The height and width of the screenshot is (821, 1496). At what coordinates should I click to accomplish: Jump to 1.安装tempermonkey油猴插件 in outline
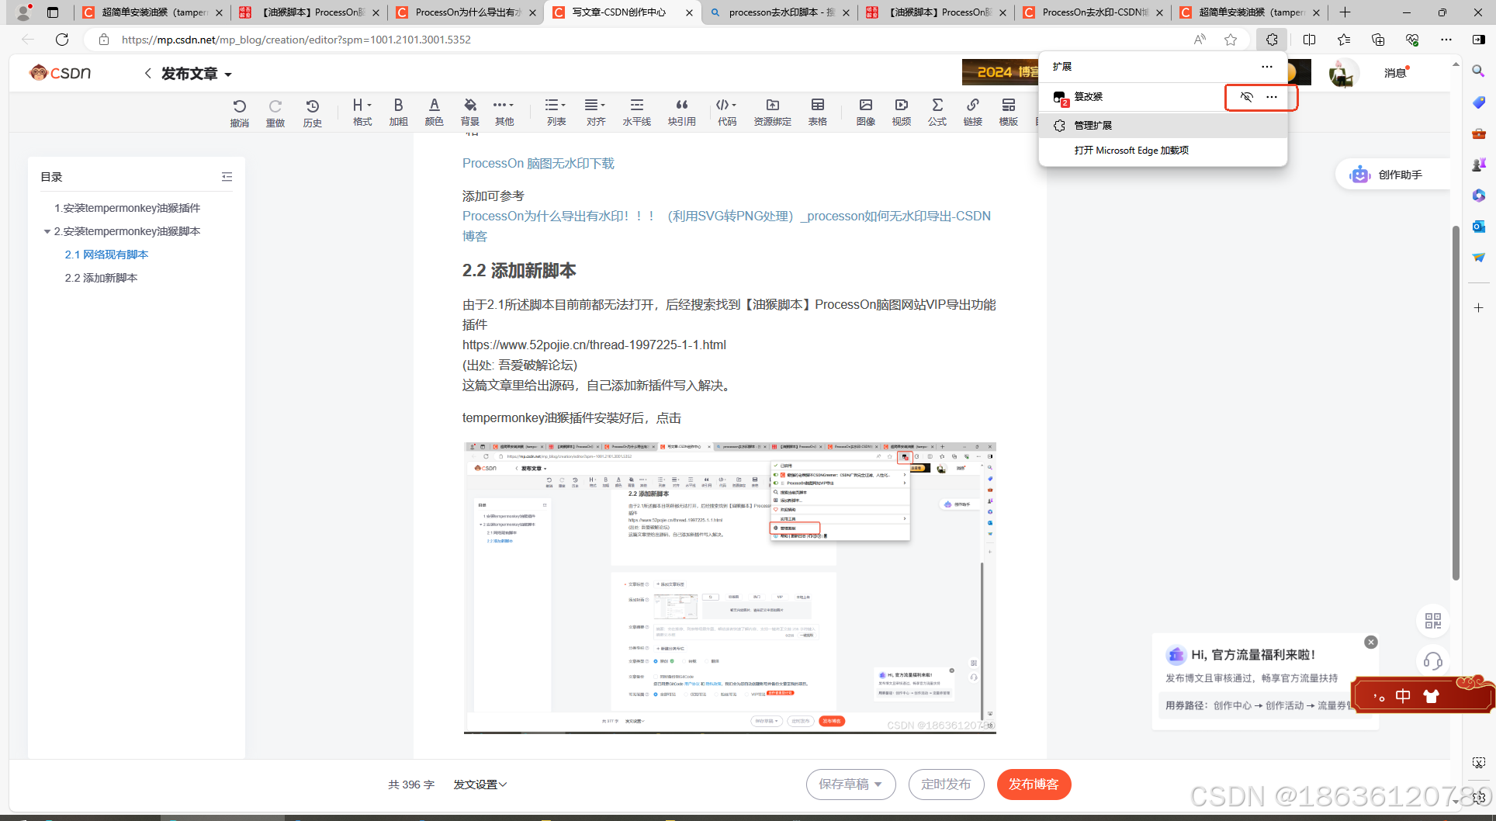click(x=127, y=208)
